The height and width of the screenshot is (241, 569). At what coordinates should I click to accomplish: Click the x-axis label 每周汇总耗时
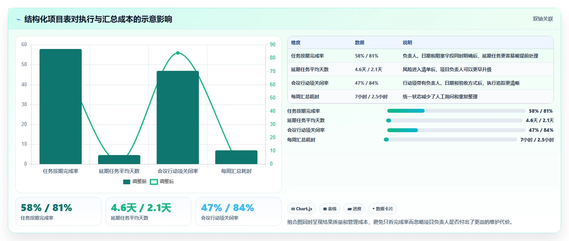point(236,171)
